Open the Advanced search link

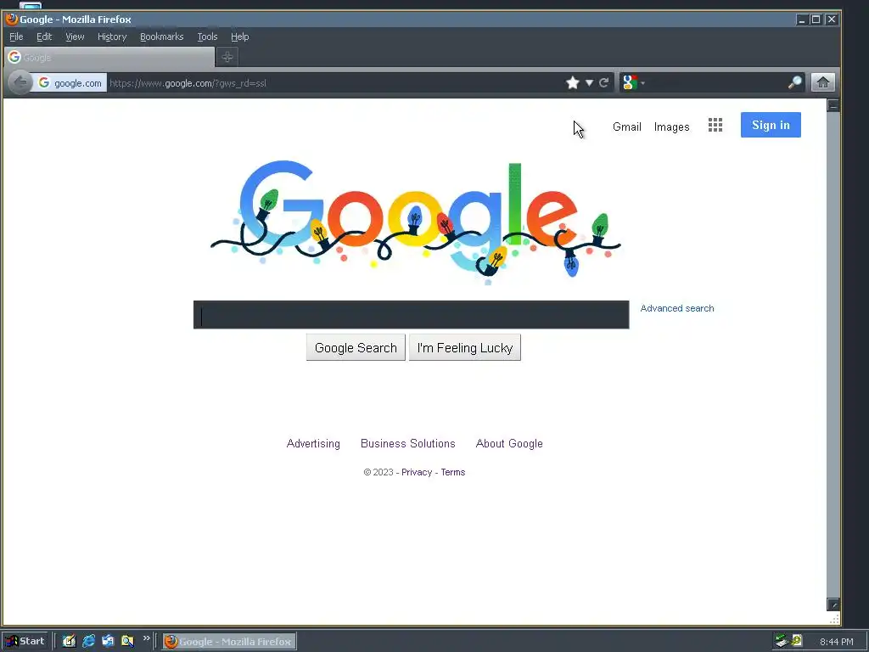click(676, 308)
